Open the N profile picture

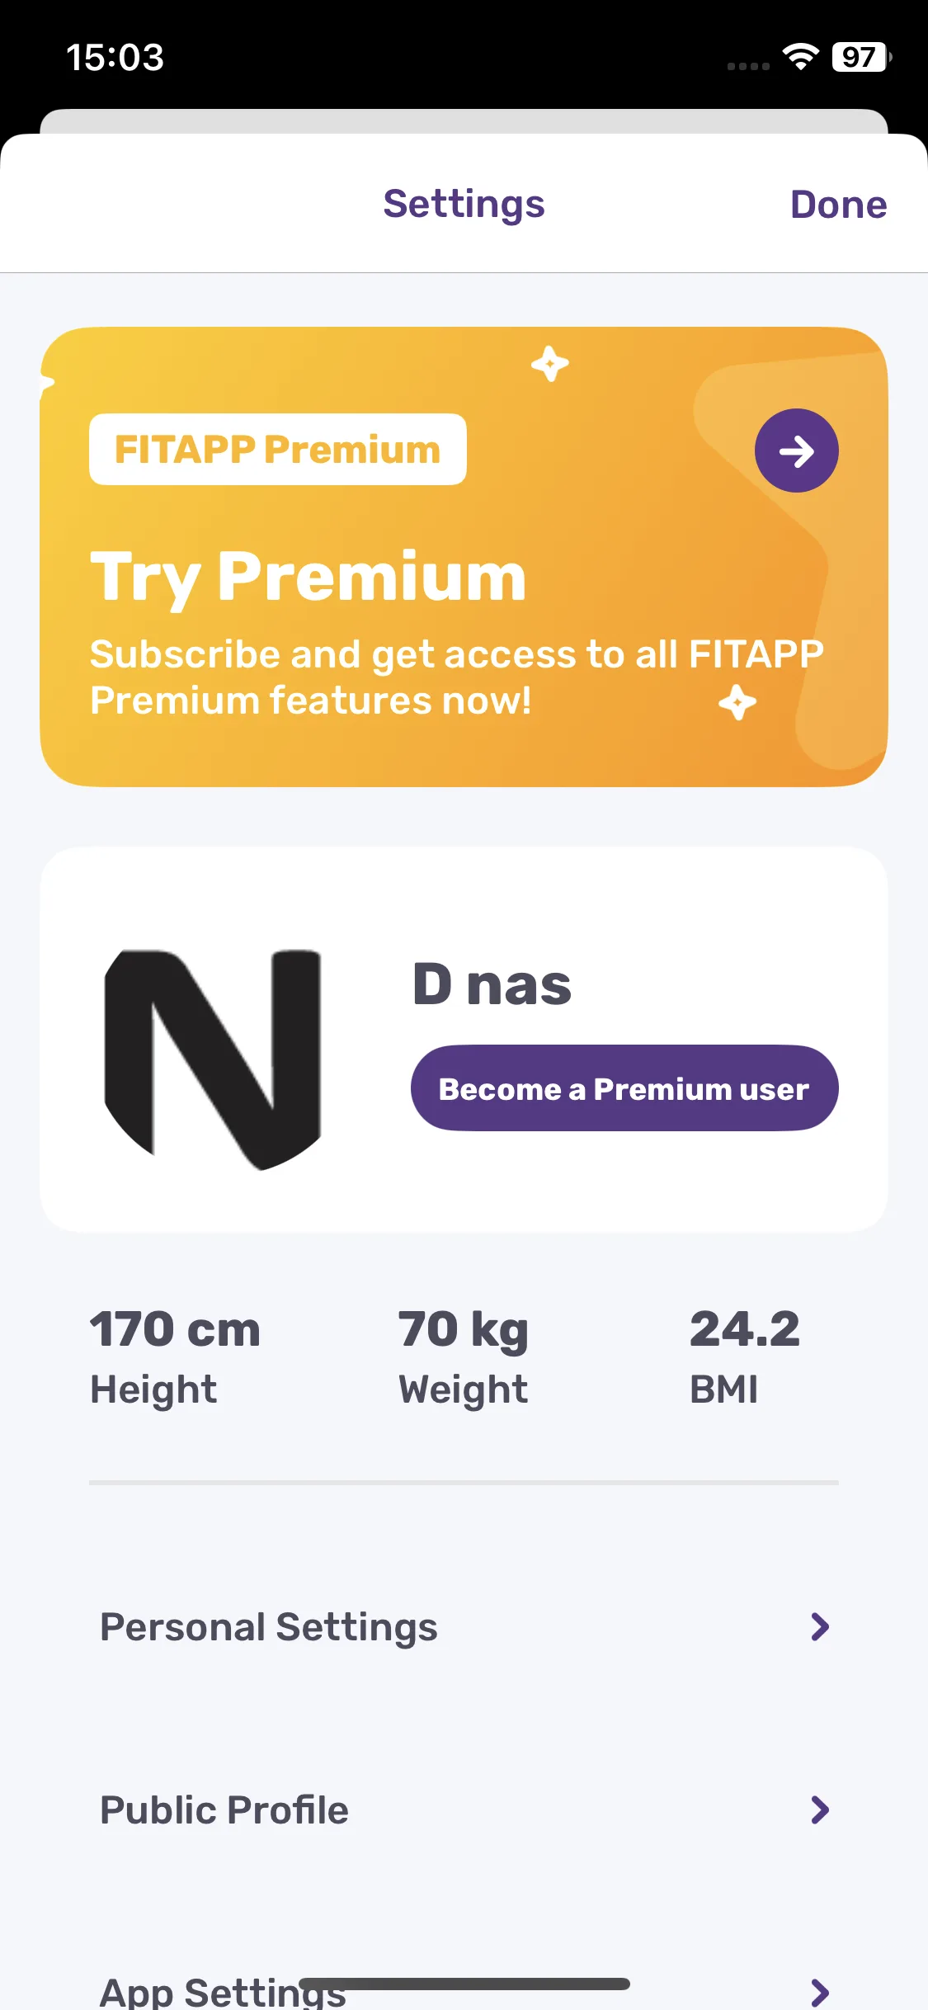213,1060
